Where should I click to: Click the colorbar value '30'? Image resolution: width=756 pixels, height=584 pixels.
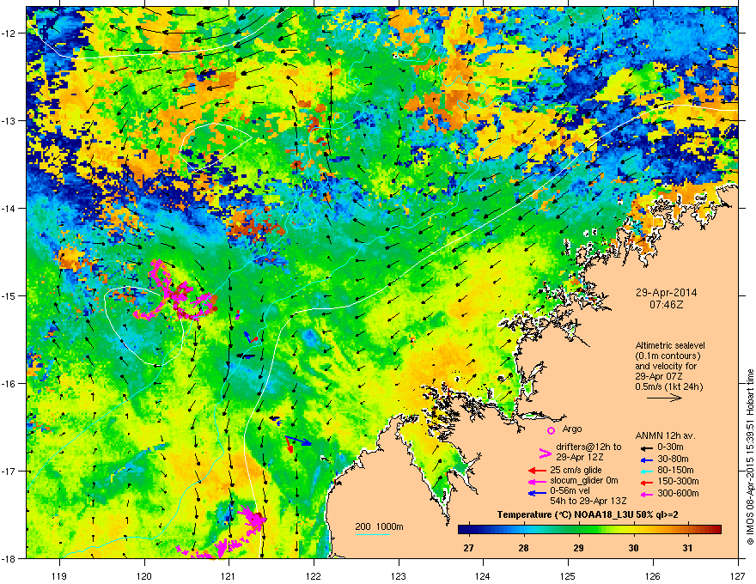click(633, 548)
